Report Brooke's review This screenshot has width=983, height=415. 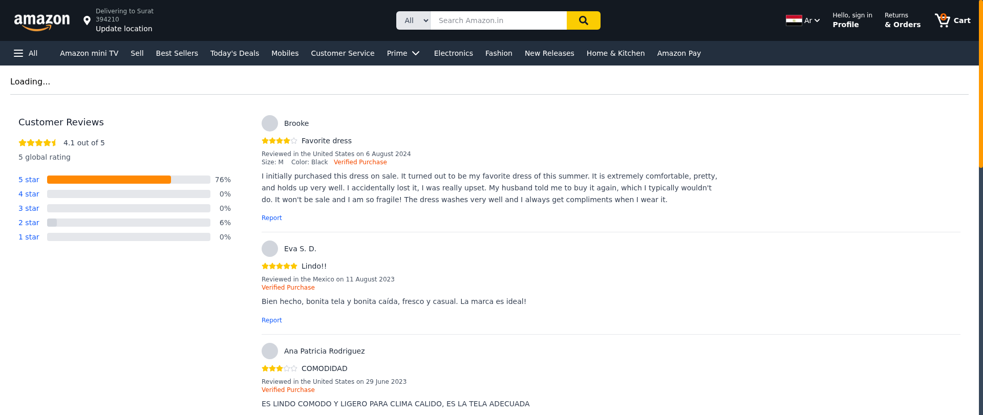(271, 218)
